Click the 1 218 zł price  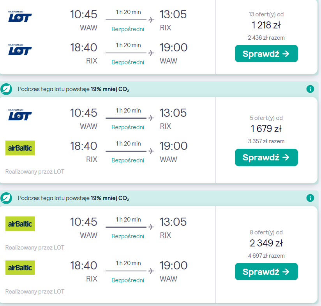point(266,25)
